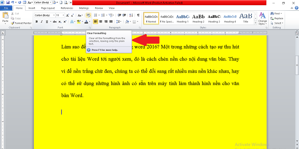Click the Clear Formatting button

[x=88, y=15]
